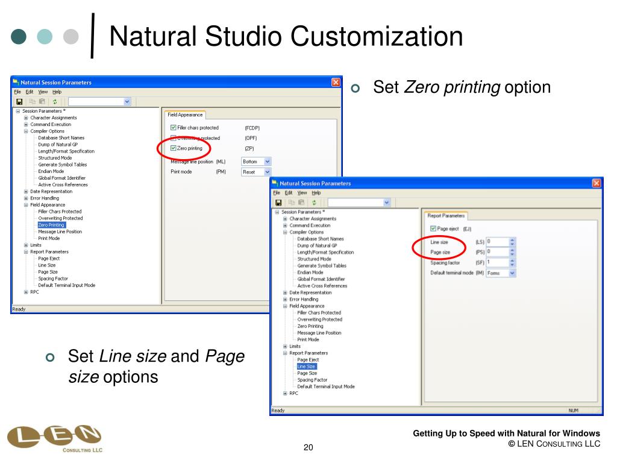The width and height of the screenshot is (617, 463).
Task: Select Filler Chars Protected in back window tree
Action: [60, 212]
